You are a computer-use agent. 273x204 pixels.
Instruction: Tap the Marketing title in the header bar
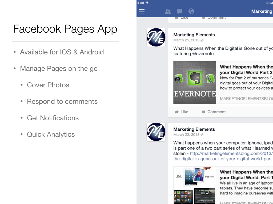[x=262, y=11]
